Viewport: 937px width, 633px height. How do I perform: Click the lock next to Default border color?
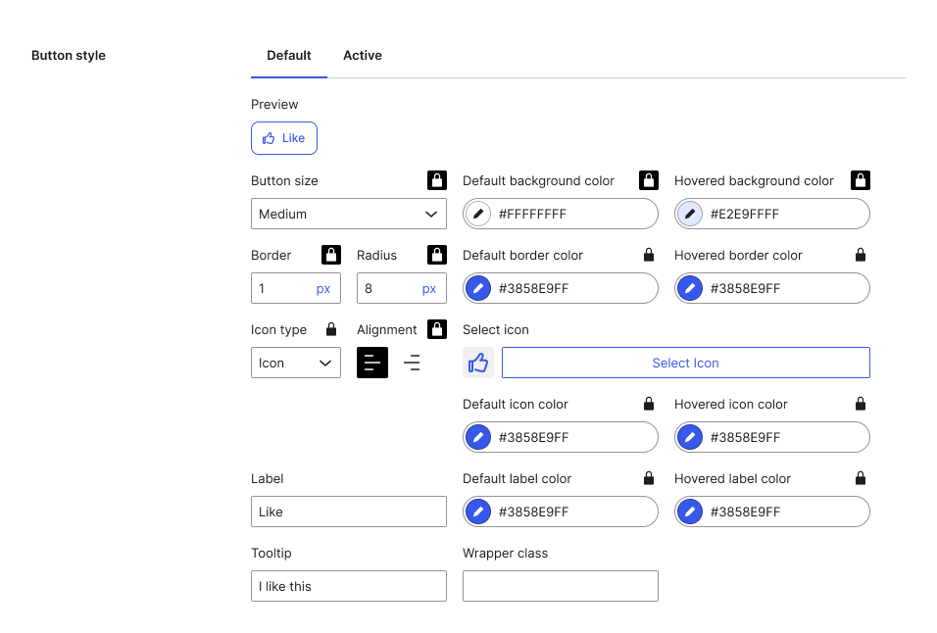pyautogui.click(x=649, y=255)
